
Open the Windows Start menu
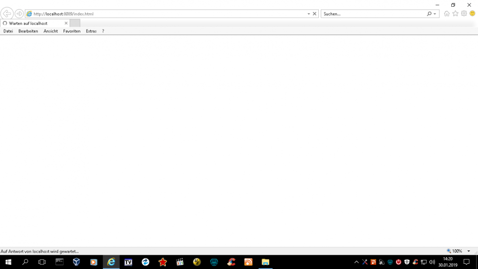point(8,262)
